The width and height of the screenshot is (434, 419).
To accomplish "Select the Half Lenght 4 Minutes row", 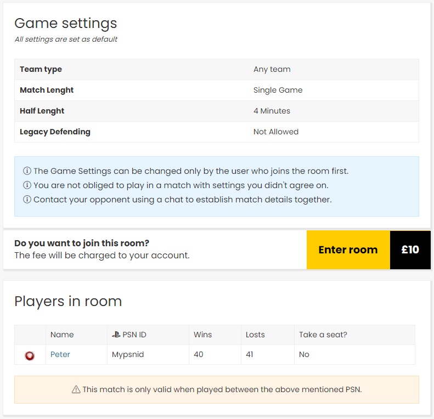I will 216,111.
